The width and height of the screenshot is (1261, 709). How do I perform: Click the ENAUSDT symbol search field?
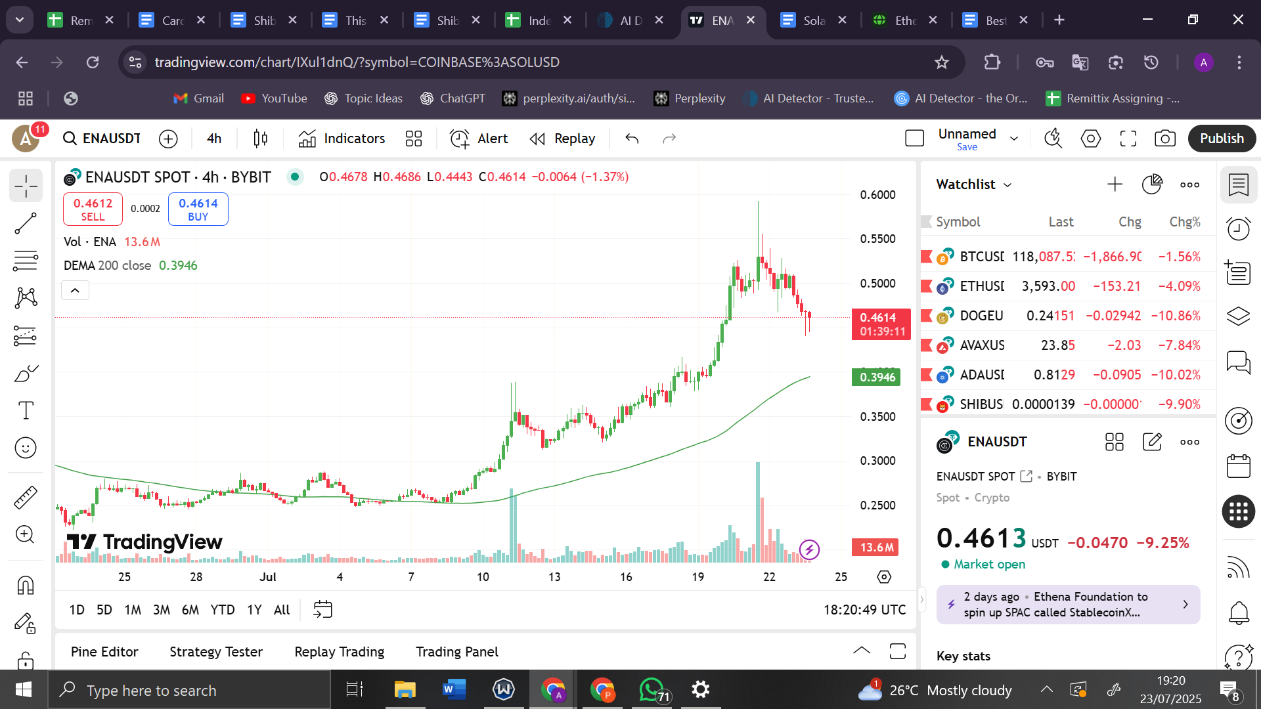[x=102, y=139]
